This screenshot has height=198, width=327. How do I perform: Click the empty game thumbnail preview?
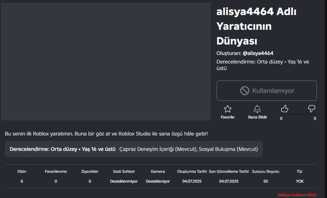106,62
